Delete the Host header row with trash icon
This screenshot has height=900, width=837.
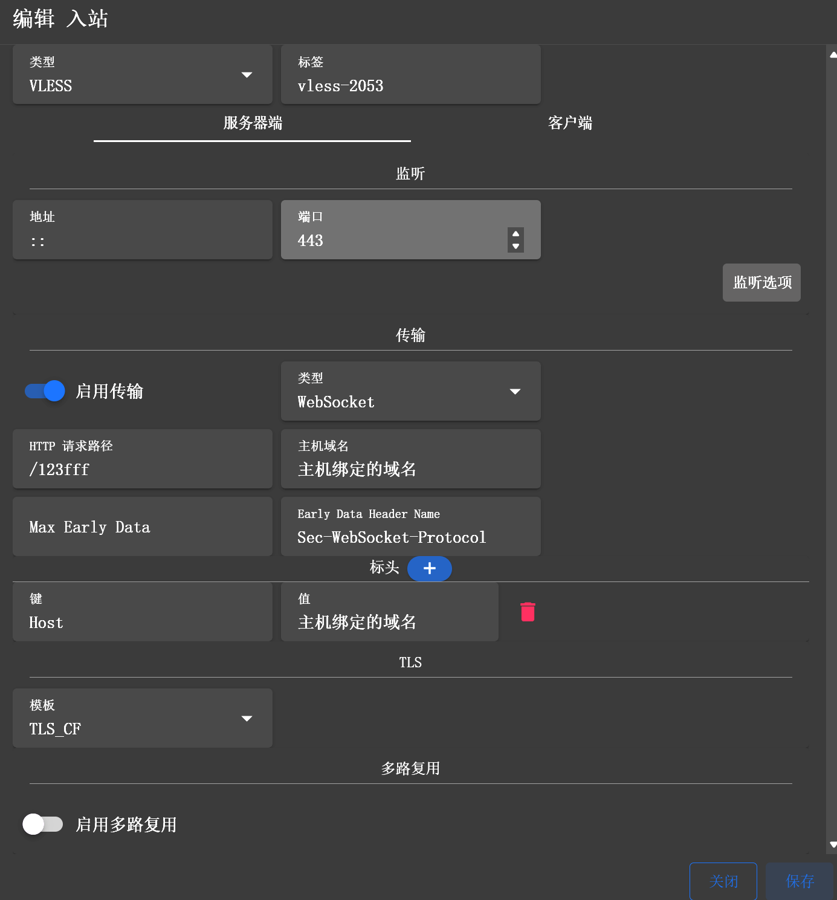click(x=528, y=612)
